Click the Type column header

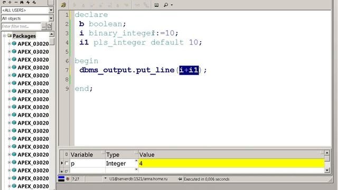121,155
